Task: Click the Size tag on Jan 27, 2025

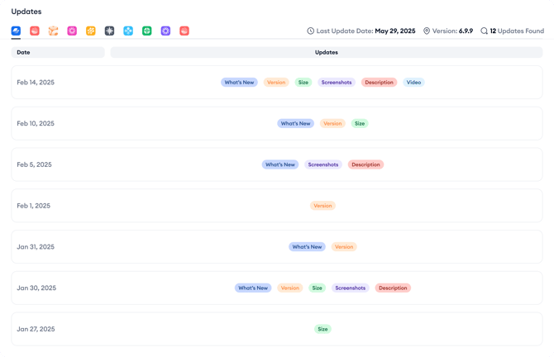Action: (x=322, y=329)
